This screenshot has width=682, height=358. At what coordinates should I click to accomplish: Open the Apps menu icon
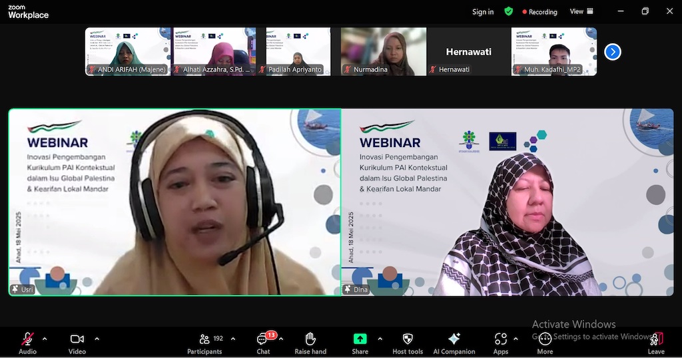coord(500,342)
